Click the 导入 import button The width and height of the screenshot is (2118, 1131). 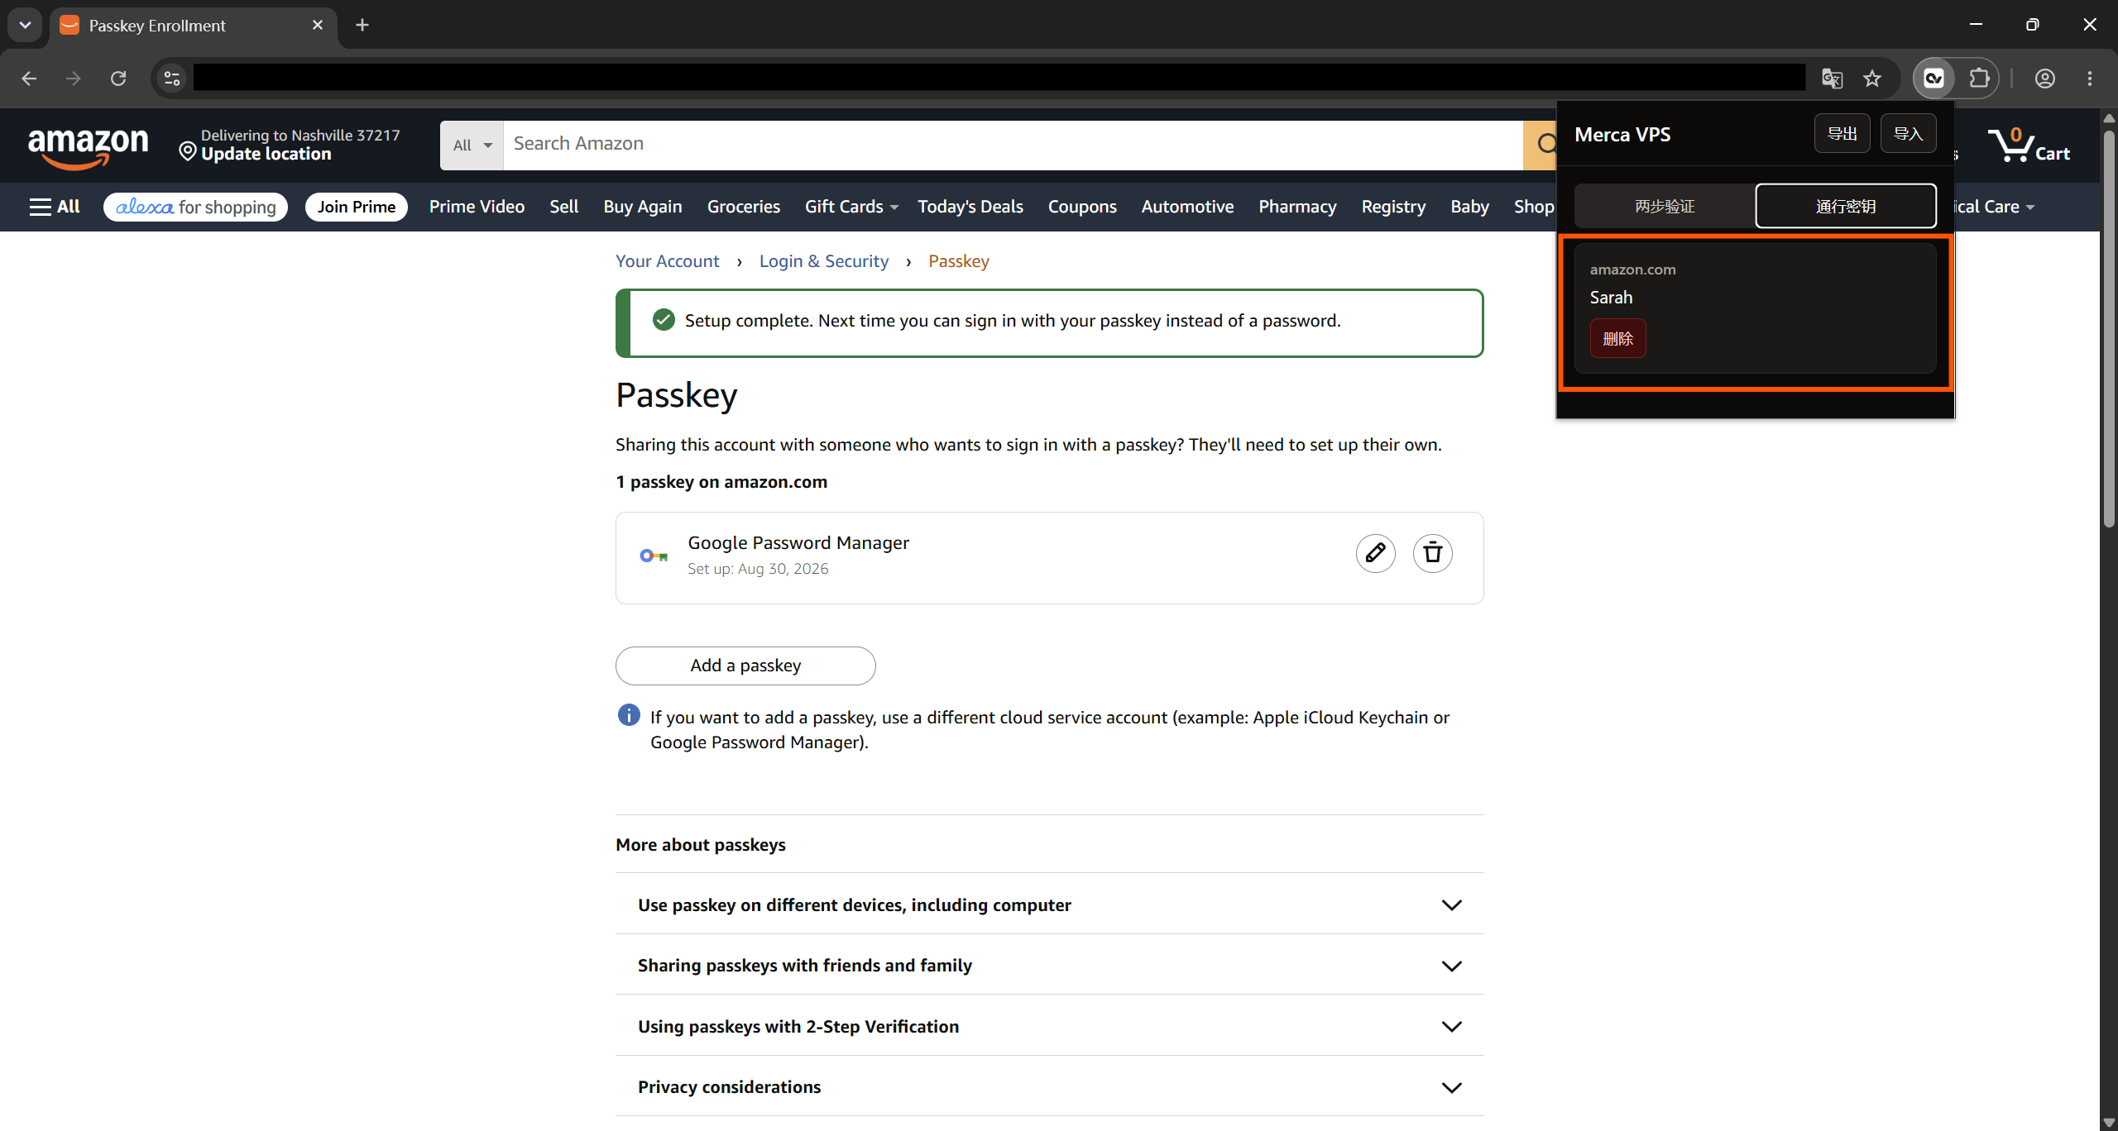pos(1908,134)
